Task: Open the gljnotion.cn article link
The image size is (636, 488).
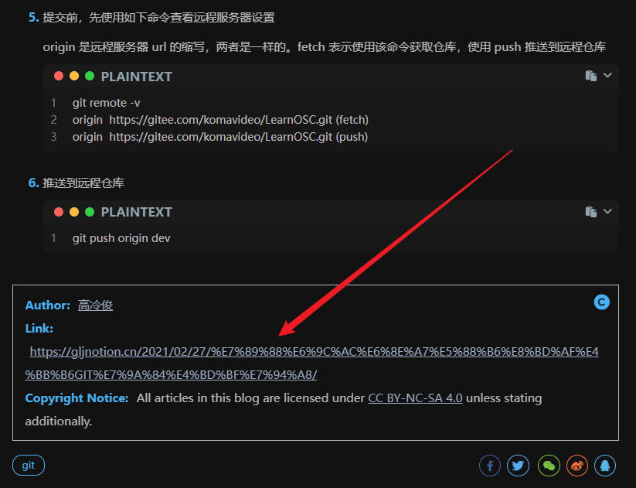Action: pos(312,363)
